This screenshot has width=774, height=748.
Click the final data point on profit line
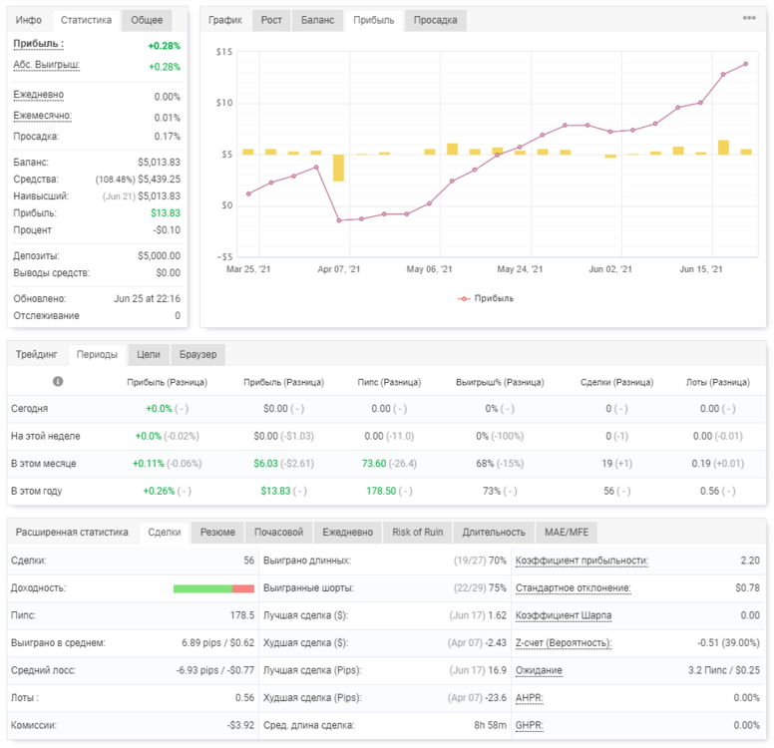click(745, 64)
